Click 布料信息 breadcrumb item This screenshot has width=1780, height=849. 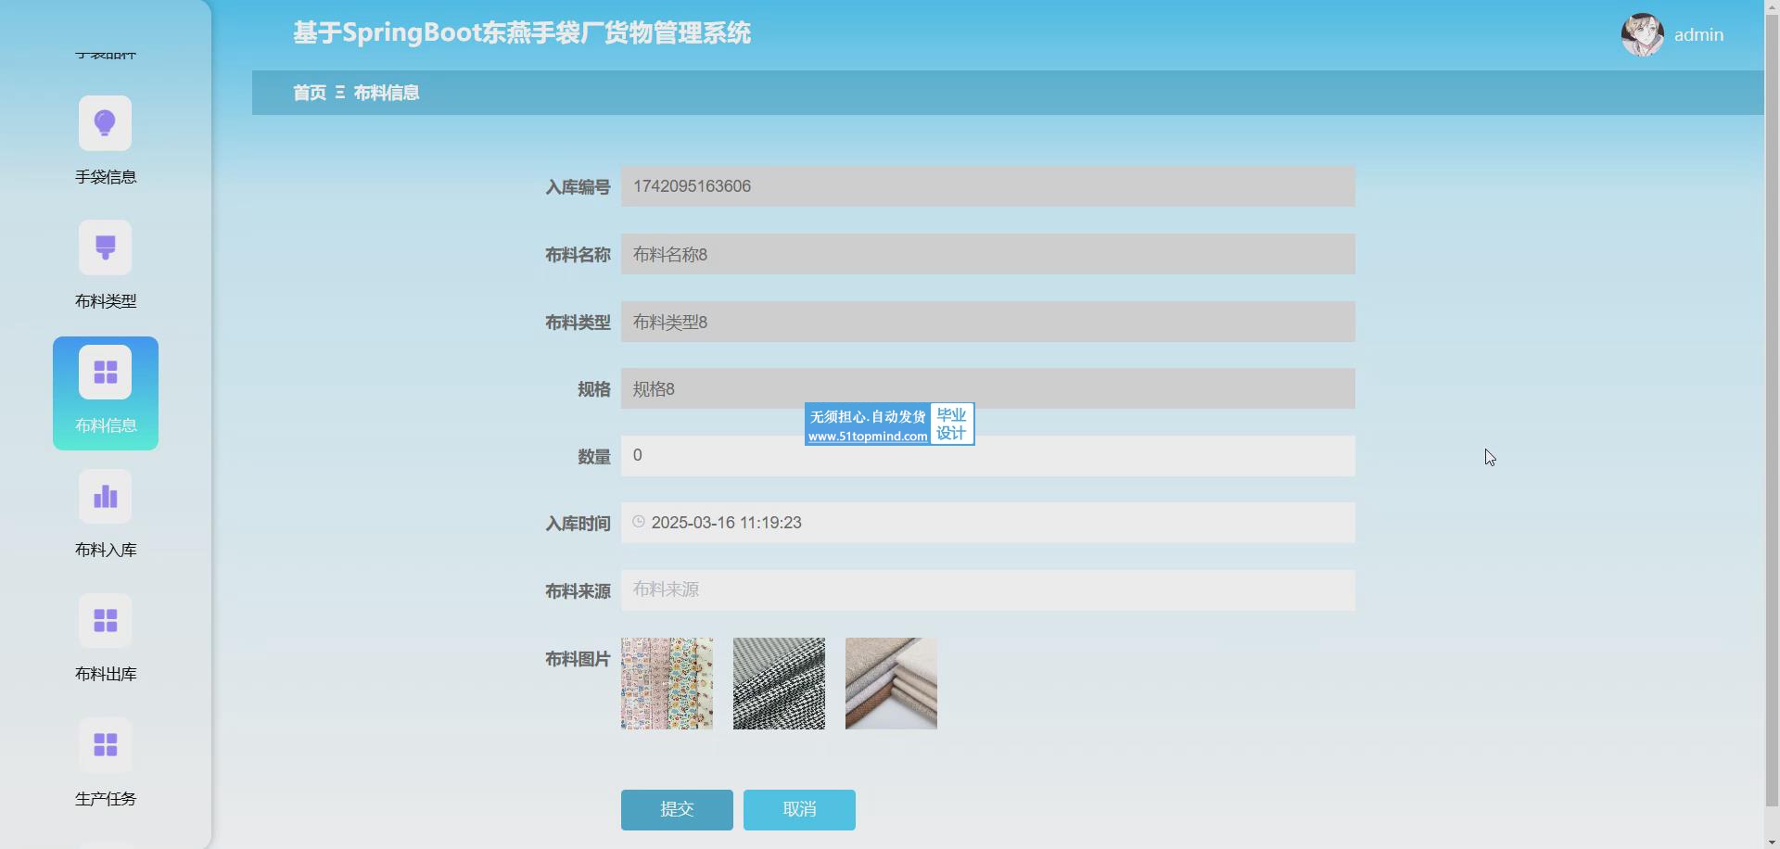(386, 93)
